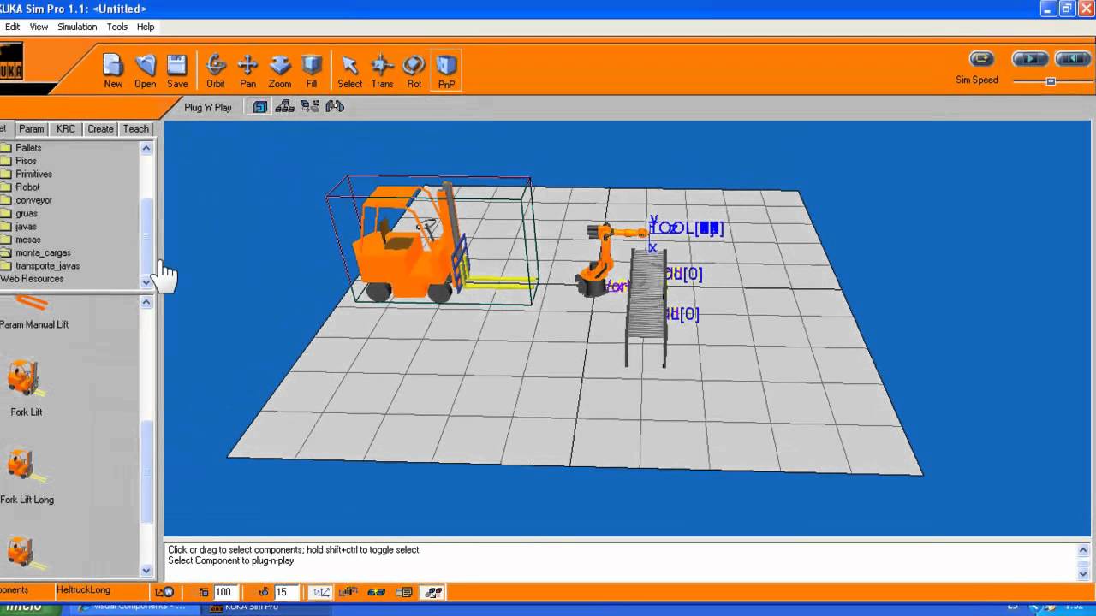Select the gruas folder

click(26, 213)
